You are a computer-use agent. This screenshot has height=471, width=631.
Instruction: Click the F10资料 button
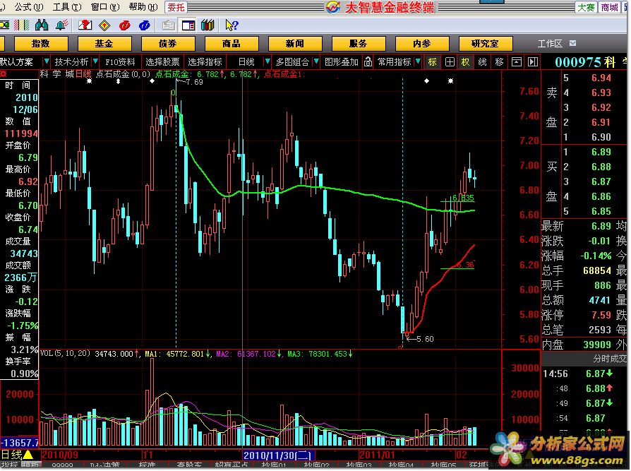pyautogui.click(x=120, y=62)
